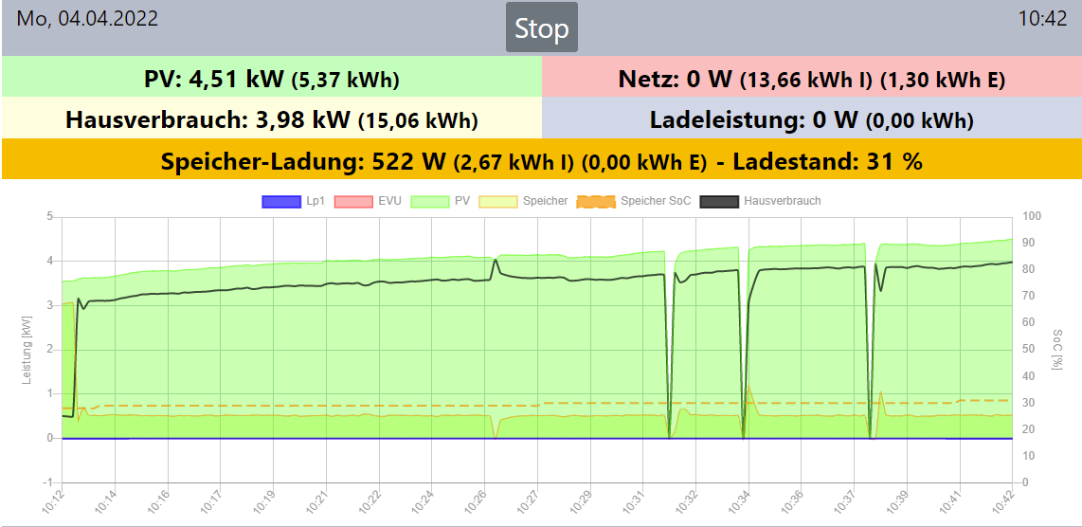This screenshot has height=527, width=1082.
Task: Click the Leistung [kW] axis title
Action: pos(27,350)
